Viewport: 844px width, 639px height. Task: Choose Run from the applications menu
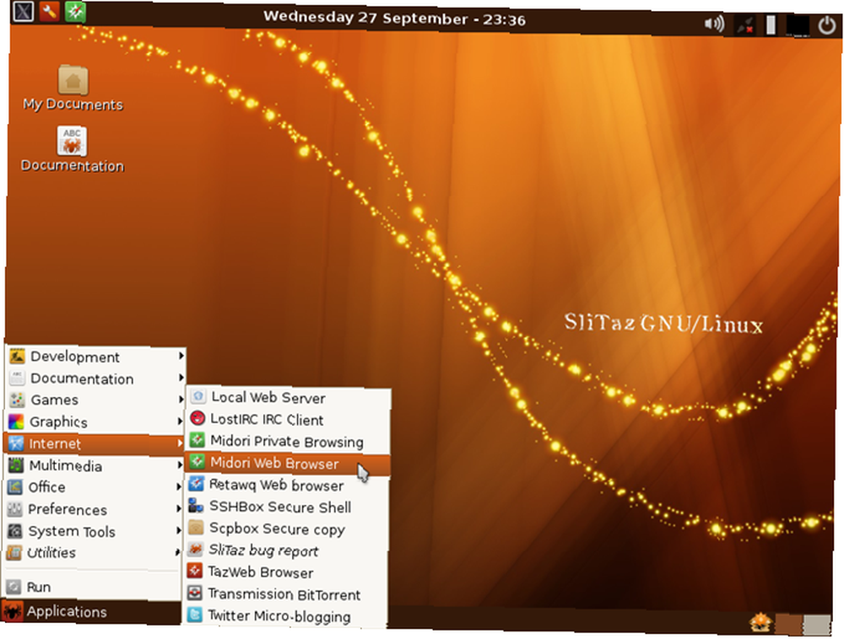click(x=91, y=587)
